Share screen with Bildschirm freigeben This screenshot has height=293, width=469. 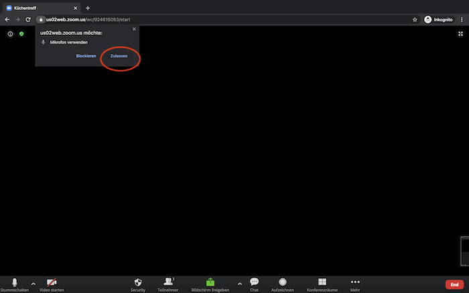(x=210, y=282)
